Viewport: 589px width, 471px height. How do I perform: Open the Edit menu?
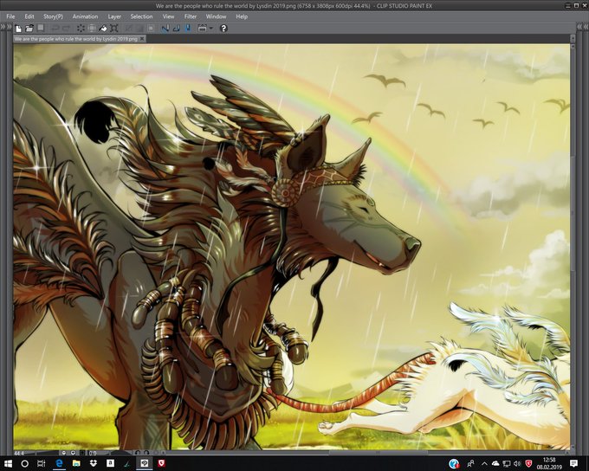(x=29, y=16)
